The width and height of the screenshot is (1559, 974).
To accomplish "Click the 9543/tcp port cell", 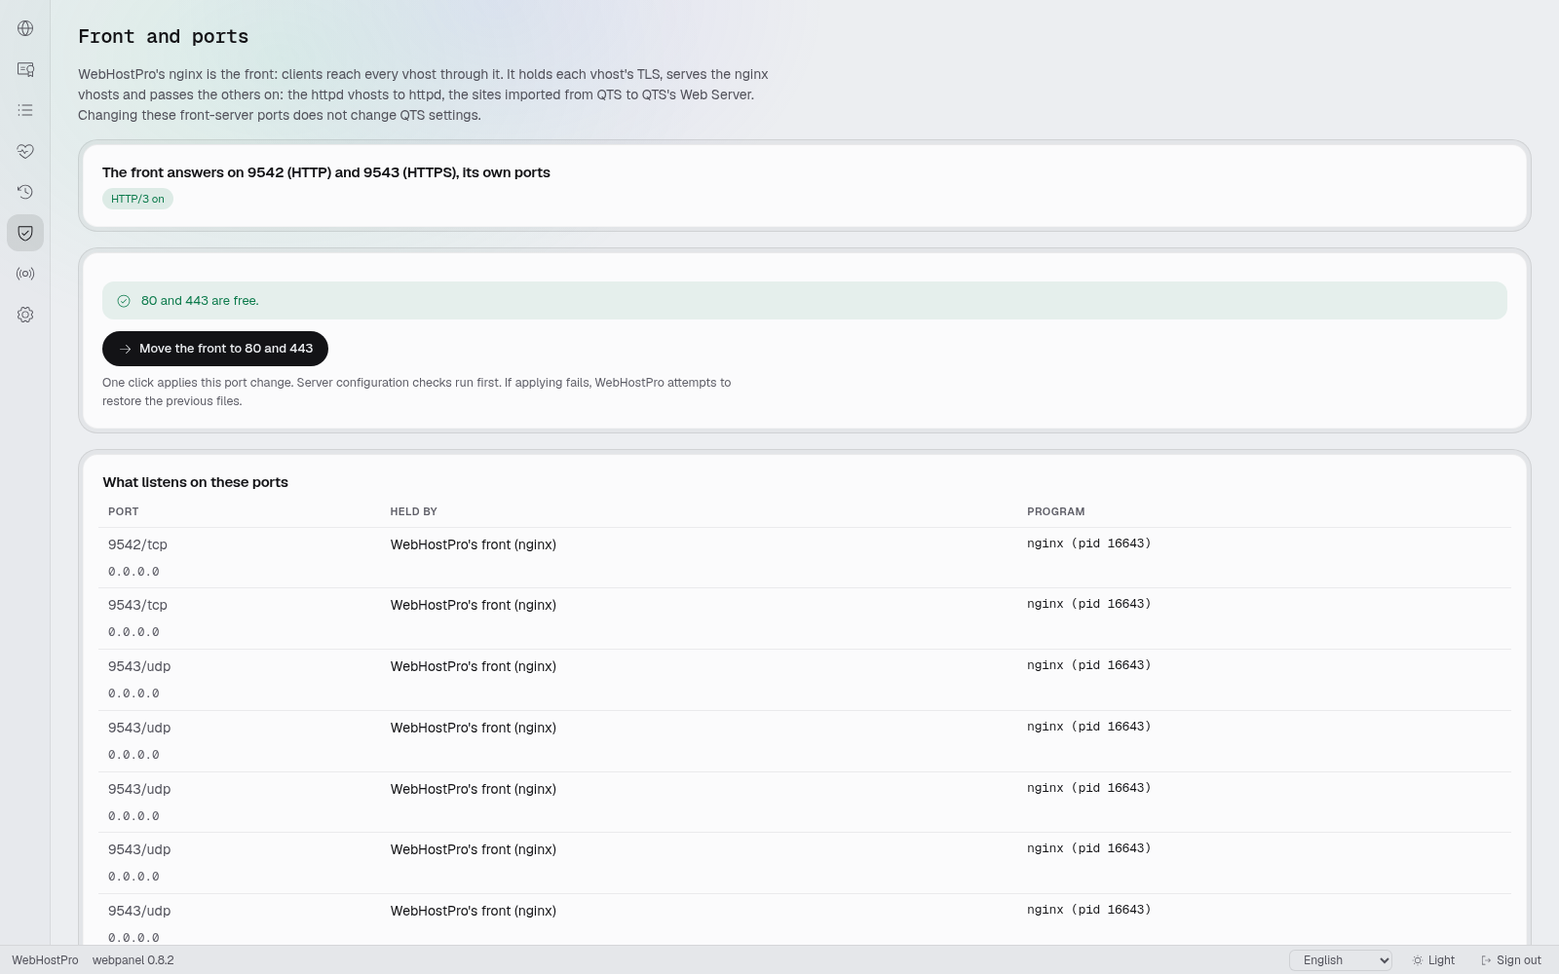I will point(137,605).
